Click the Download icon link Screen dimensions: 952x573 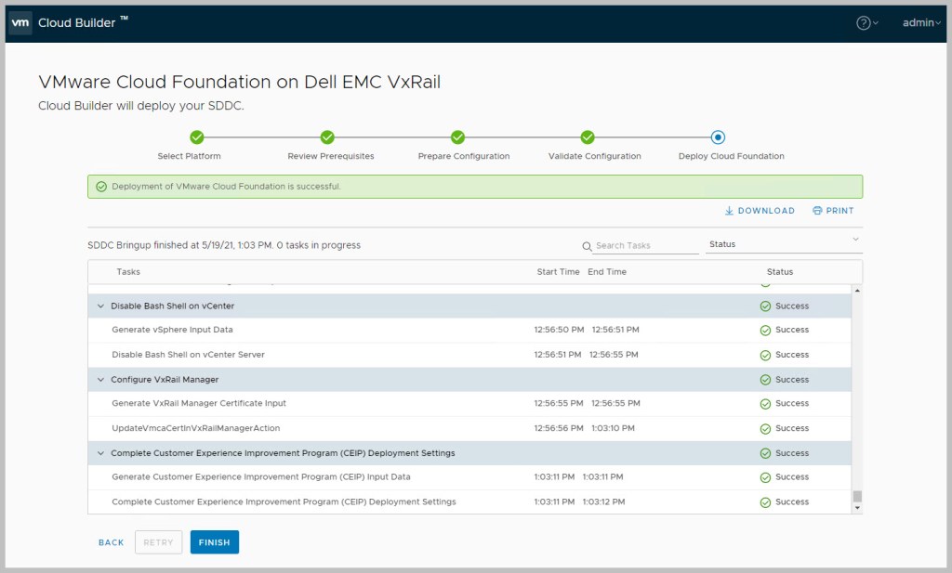coord(730,211)
